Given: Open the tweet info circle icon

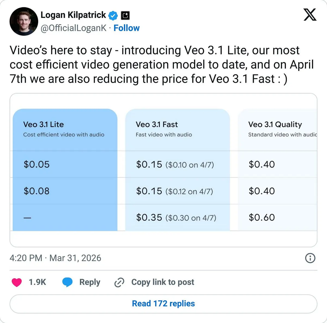Looking at the screenshot, I should click(310, 258).
